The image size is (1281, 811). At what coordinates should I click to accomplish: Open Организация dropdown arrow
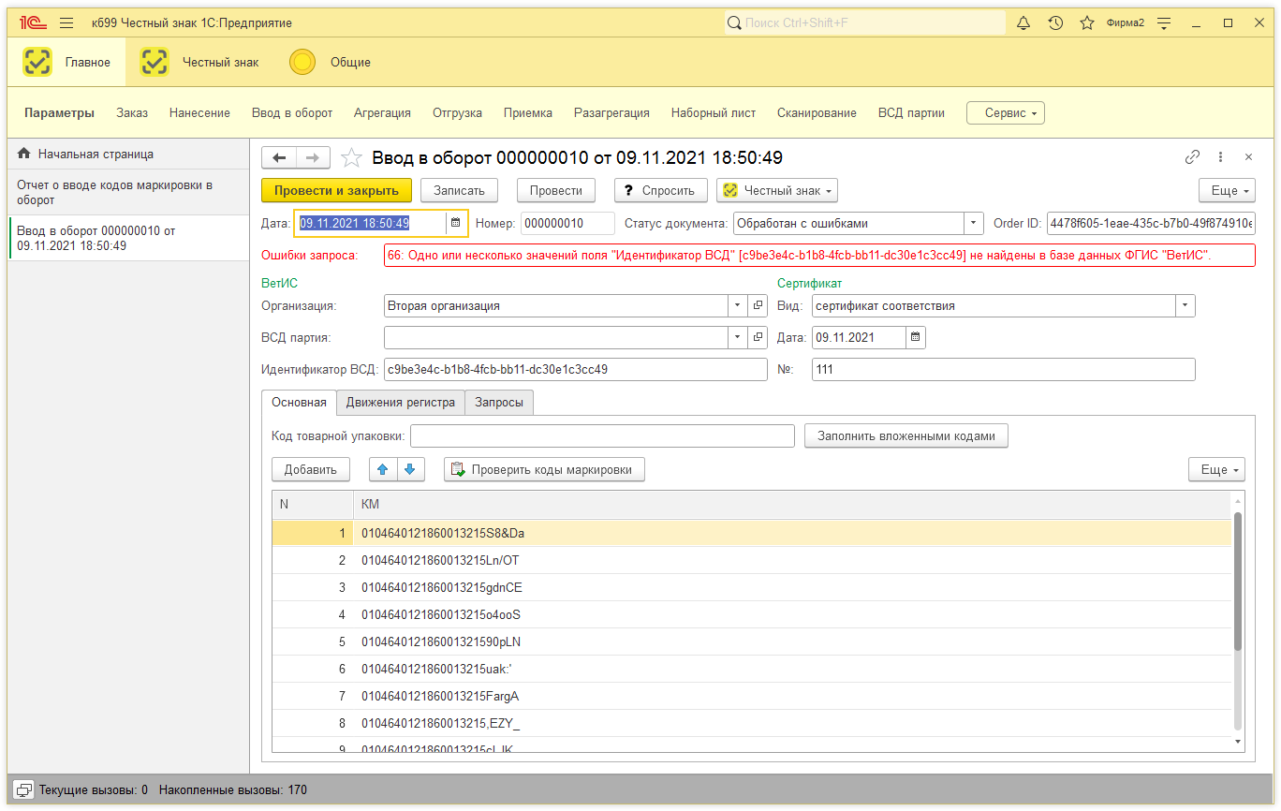coord(738,306)
